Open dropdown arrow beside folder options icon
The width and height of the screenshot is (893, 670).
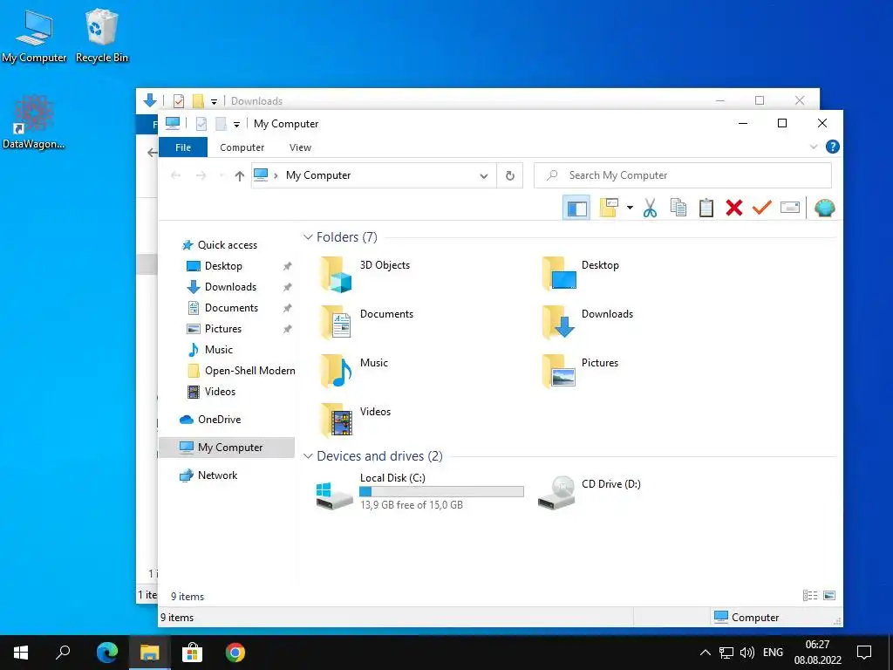click(x=630, y=208)
